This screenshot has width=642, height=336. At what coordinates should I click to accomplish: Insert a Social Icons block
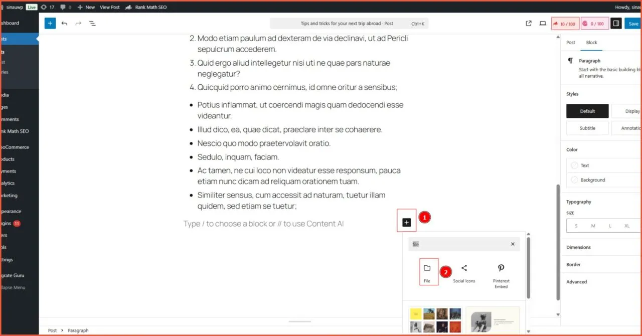point(464,271)
